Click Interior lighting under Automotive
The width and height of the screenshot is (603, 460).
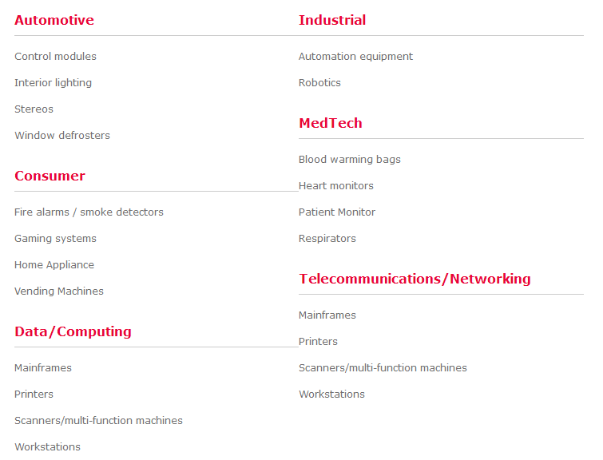click(53, 83)
